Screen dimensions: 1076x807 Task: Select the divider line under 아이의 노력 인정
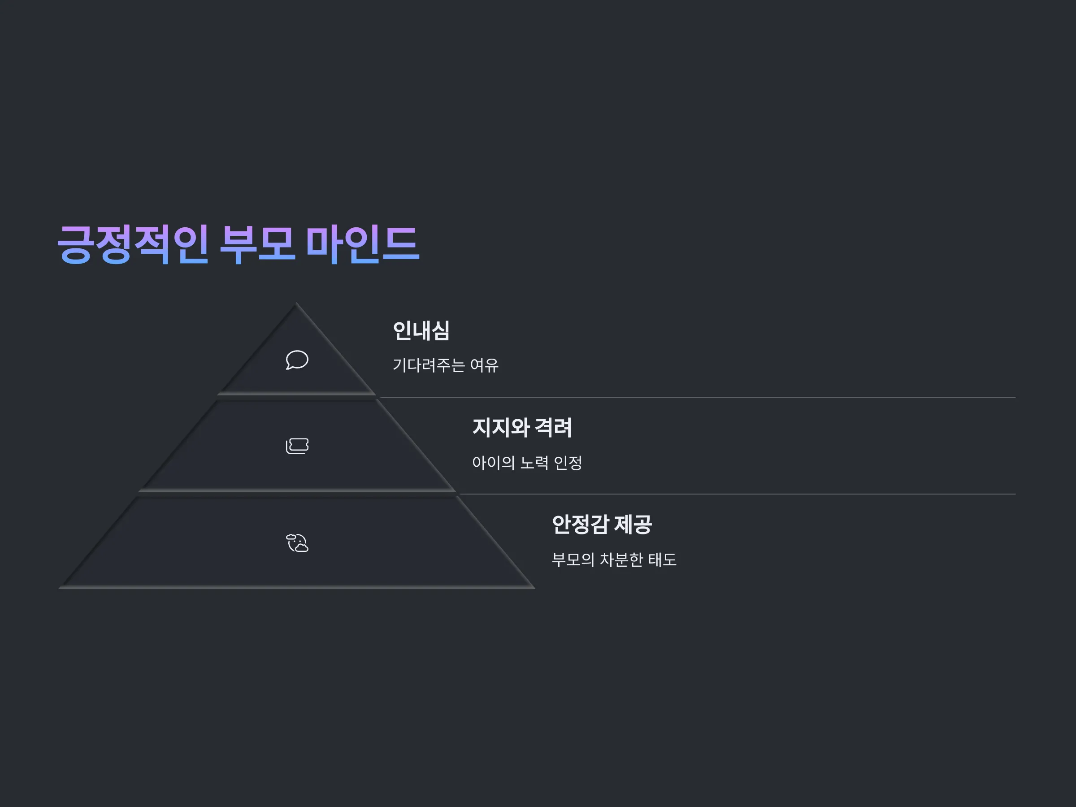(738, 494)
